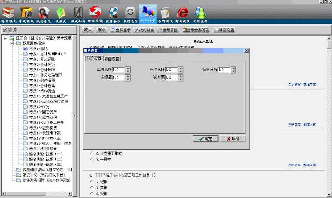Click first question's 收藏本题 link
Viewport: 332px width, 198px height.
(310, 84)
